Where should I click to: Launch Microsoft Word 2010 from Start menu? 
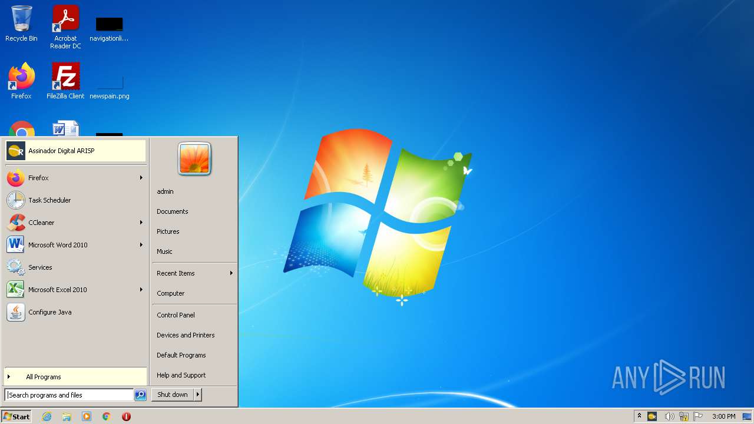tap(75, 245)
